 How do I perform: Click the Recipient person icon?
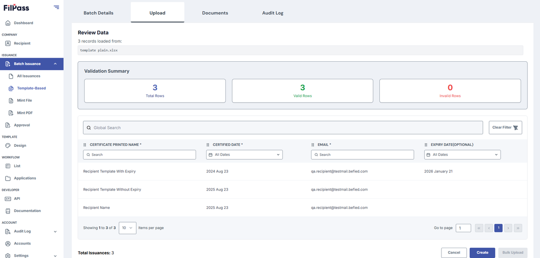pyautogui.click(x=8, y=43)
